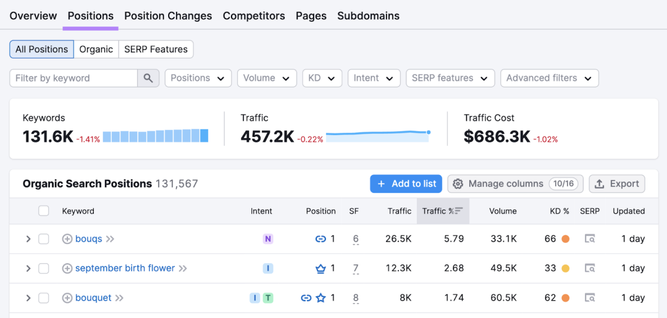Toggle the select-all checkbox in table header
This screenshot has width=667, height=318.
(43, 211)
